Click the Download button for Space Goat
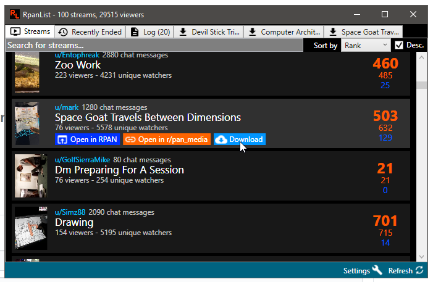 (240, 139)
